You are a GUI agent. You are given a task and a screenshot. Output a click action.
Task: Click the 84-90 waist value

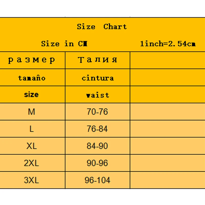[x=97, y=146]
